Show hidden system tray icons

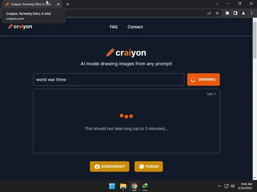pos(219,186)
